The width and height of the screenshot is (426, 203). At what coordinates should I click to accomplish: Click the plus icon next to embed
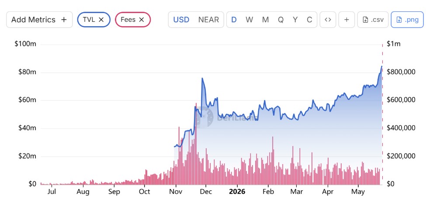(346, 20)
